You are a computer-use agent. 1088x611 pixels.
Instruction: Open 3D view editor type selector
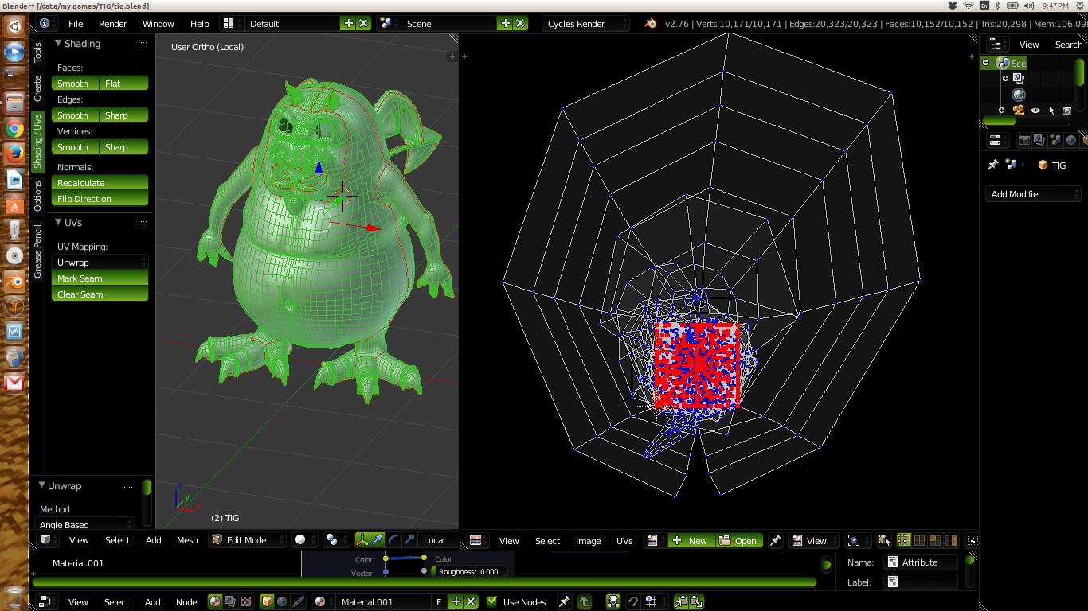(49, 539)
